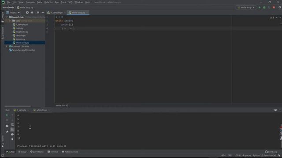
Task: Open the Terminal tool window
Action: 53,152
